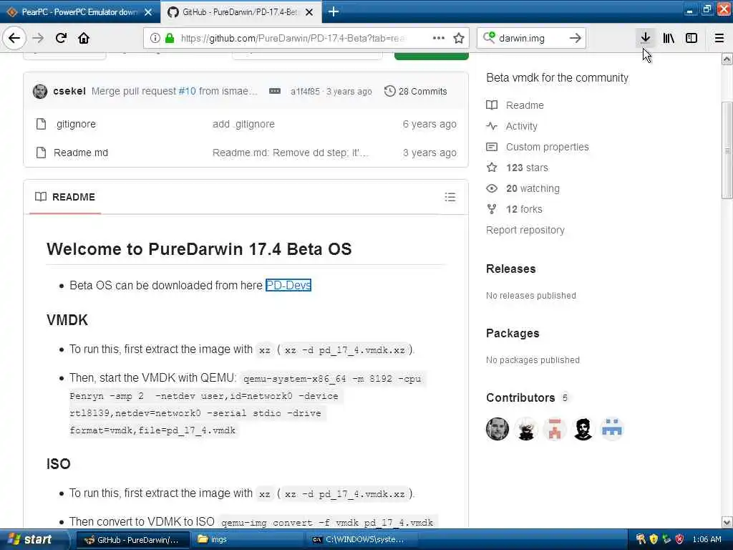Screen dimensions: 733x550
Task: Open csekel's avatar picture
Action: [40, 91]
